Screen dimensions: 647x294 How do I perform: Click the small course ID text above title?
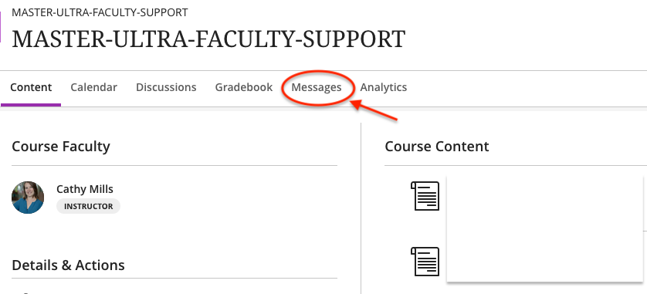100,12
